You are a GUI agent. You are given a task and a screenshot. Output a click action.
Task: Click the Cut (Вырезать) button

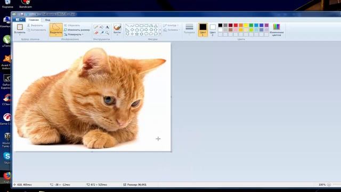tap(35, 26)
